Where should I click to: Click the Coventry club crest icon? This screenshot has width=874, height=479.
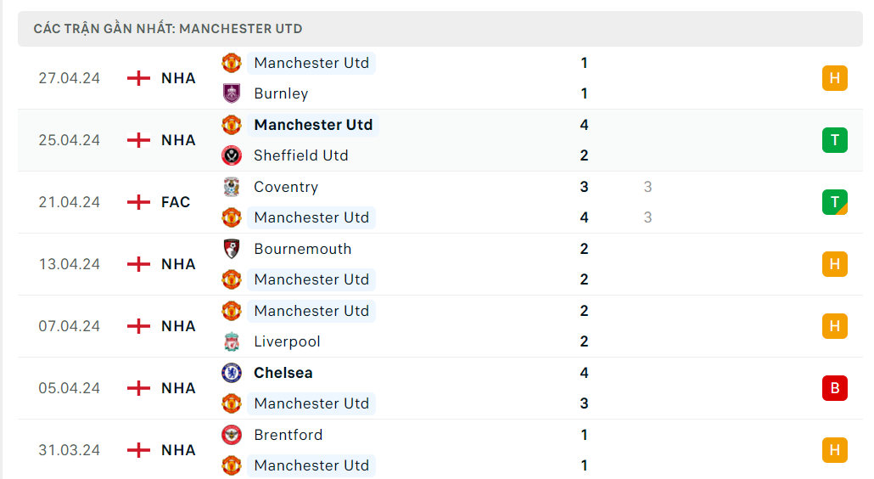(232, 187)
